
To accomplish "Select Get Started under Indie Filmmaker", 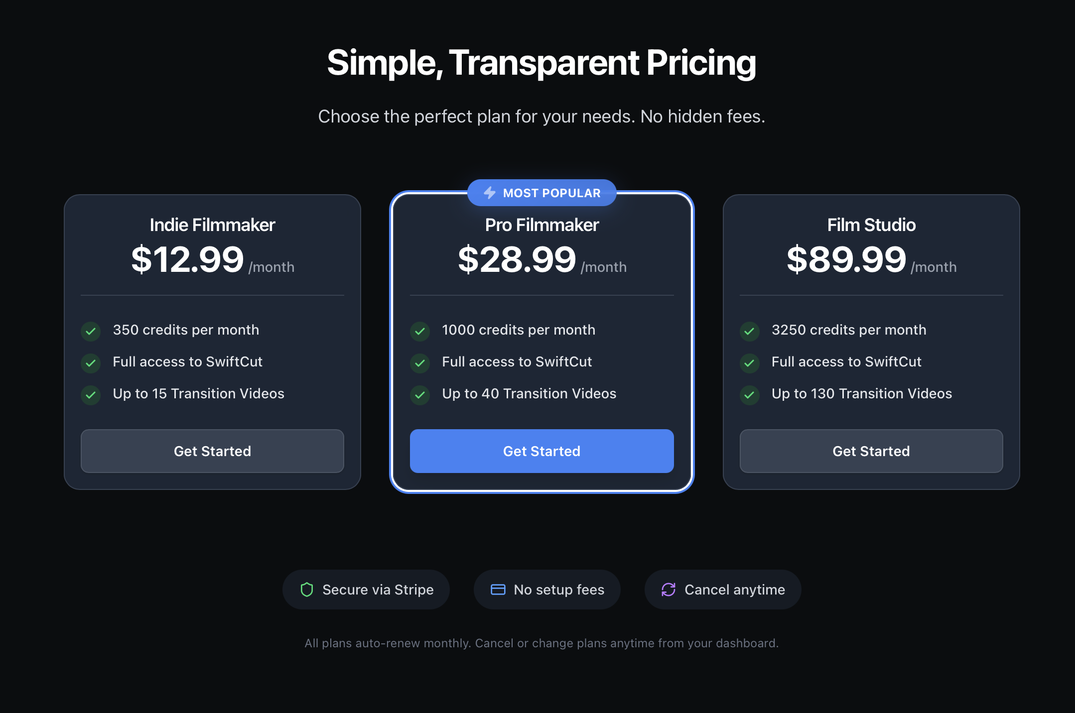I will click(212, 451).
